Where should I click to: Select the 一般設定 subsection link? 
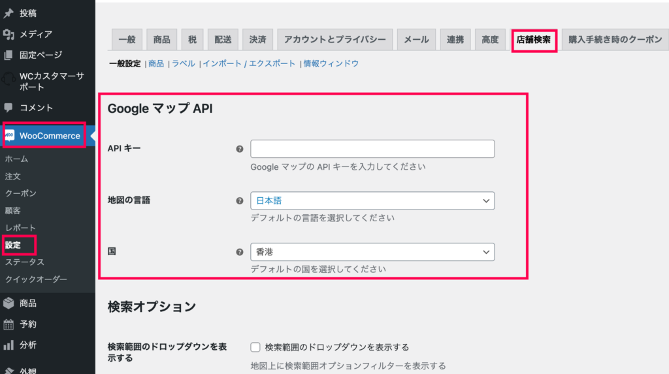point(125,63)
